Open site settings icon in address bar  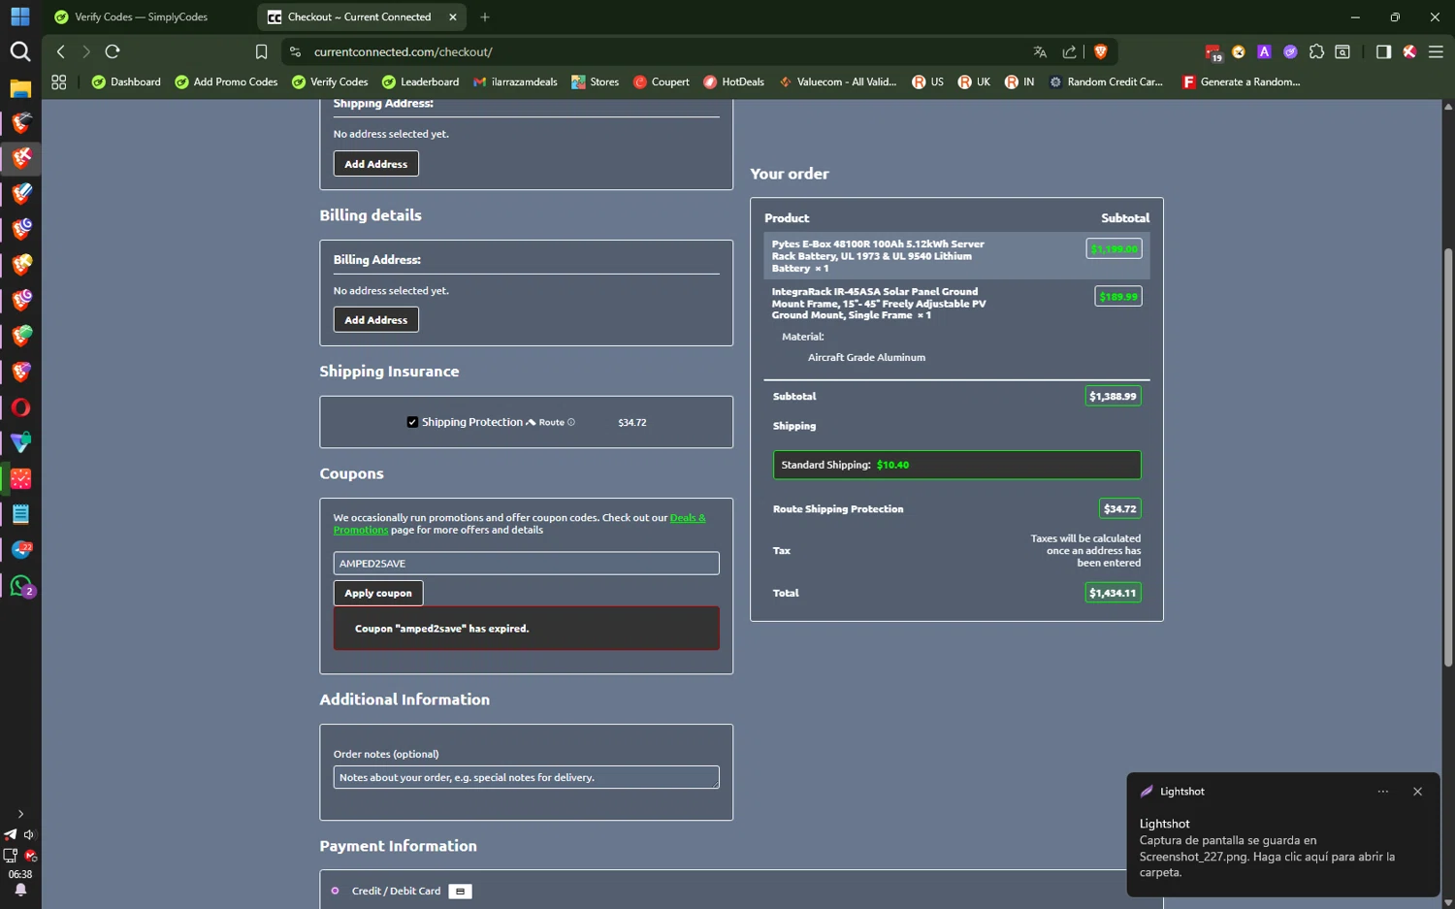point(296,51)
